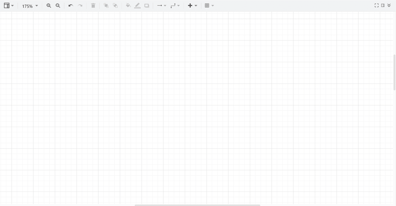Click the line color pencil icon
The height and width of the screenshot is (206, 396).
coord(137,6)
